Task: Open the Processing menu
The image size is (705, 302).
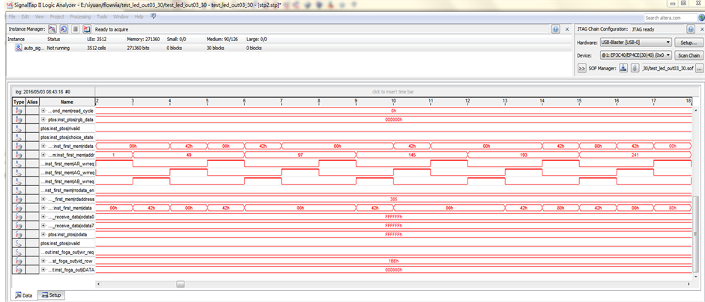Action: pyautogui.click(x=80, y=16)
